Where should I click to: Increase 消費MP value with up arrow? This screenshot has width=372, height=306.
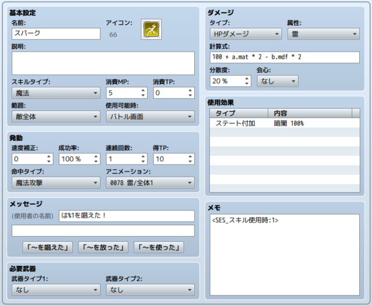point(143,90)
